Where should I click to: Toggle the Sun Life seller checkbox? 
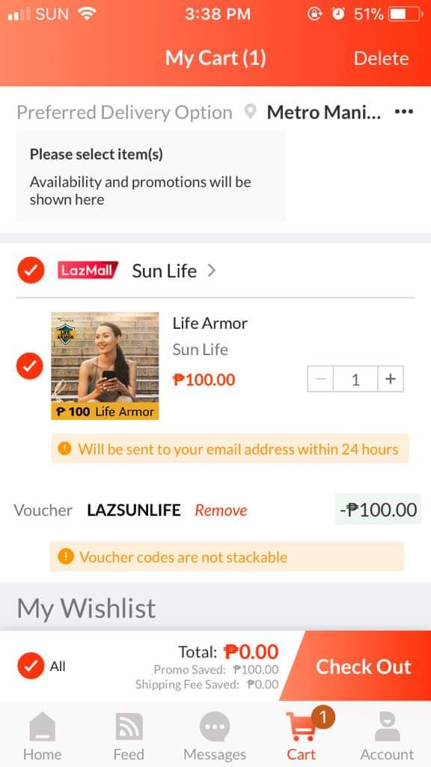[x=30, y=270]
